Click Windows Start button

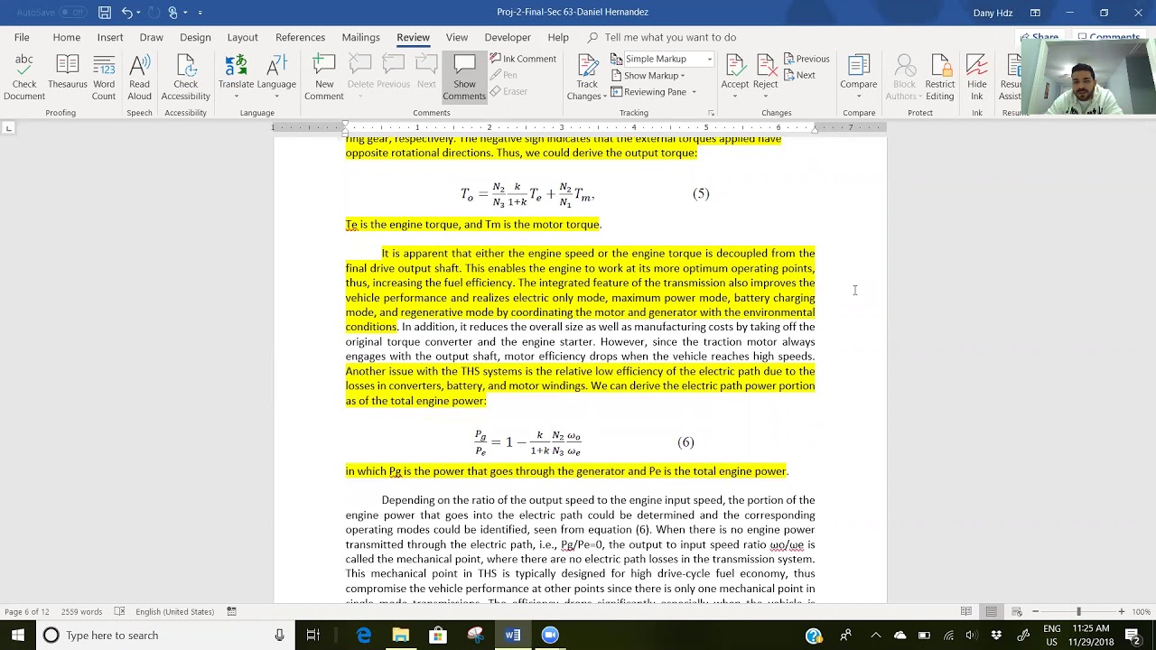click(17, 636)
